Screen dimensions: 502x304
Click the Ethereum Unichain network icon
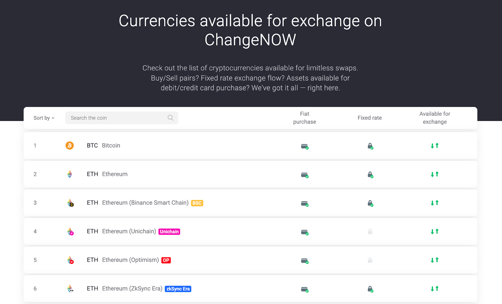(x=70, y=231)
